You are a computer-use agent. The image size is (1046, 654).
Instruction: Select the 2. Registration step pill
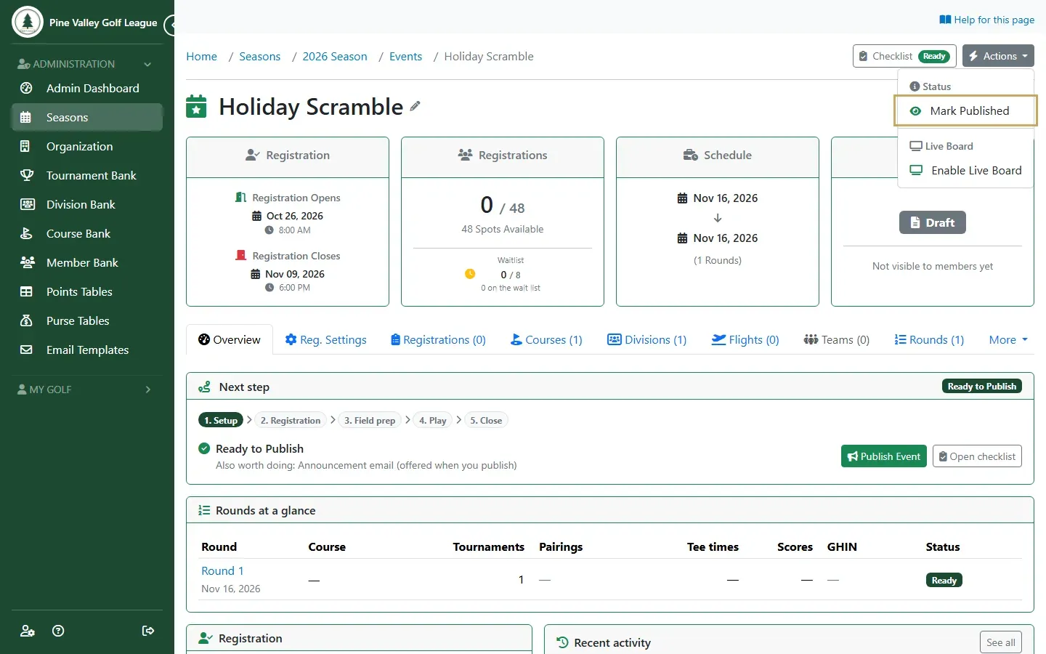(291, 420)
